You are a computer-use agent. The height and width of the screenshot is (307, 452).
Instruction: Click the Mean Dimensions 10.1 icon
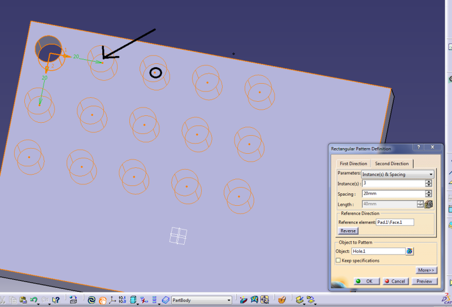pos(122,300)
